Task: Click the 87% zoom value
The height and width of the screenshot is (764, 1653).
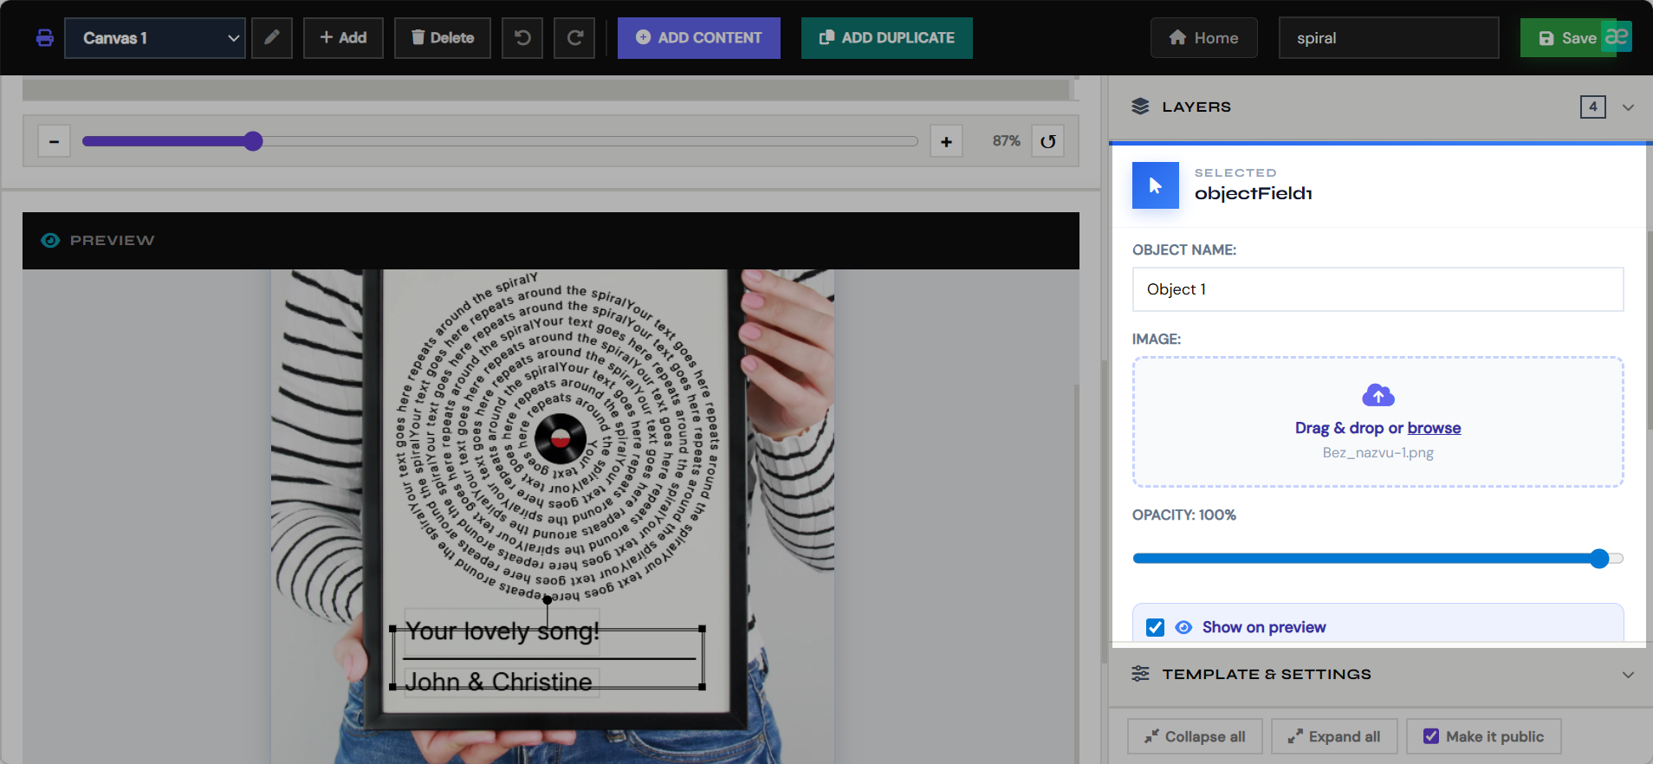Action: coord(1006,141)
